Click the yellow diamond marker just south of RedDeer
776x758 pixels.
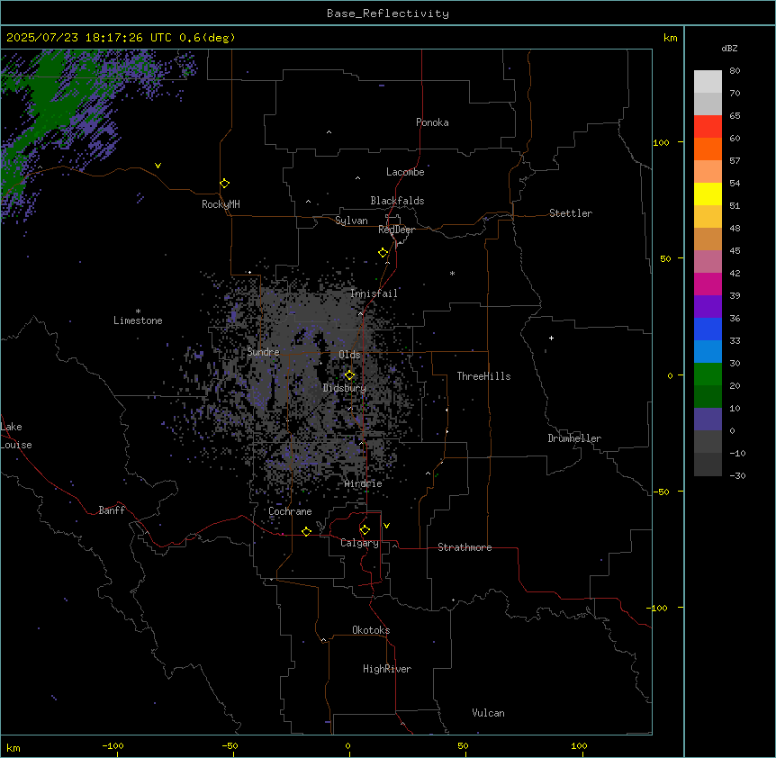[x=383, y=253]
